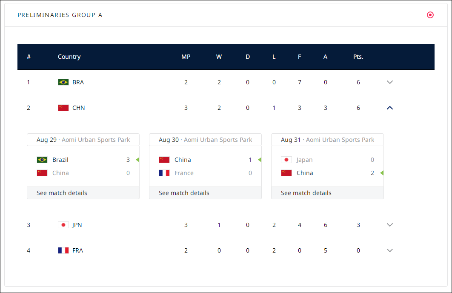Click Japan flag in Aug 31 match
This screenshot has width=452, height=293.
click(x=286, y=160)
